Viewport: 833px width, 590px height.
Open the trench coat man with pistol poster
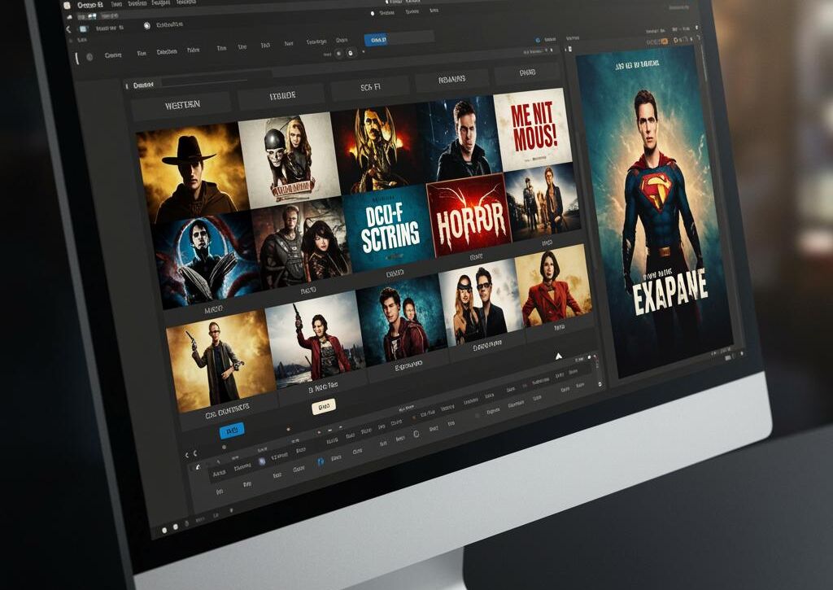pyautogui.click(x=221, y=361)
